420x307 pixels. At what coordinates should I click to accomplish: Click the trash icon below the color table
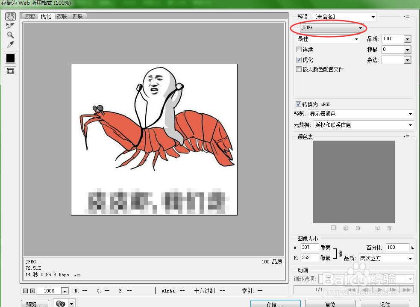click(x=389, y=227)
